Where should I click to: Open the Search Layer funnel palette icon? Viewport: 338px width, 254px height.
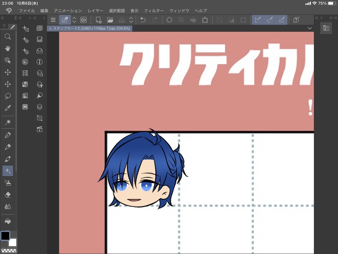[x=40, y=84]
